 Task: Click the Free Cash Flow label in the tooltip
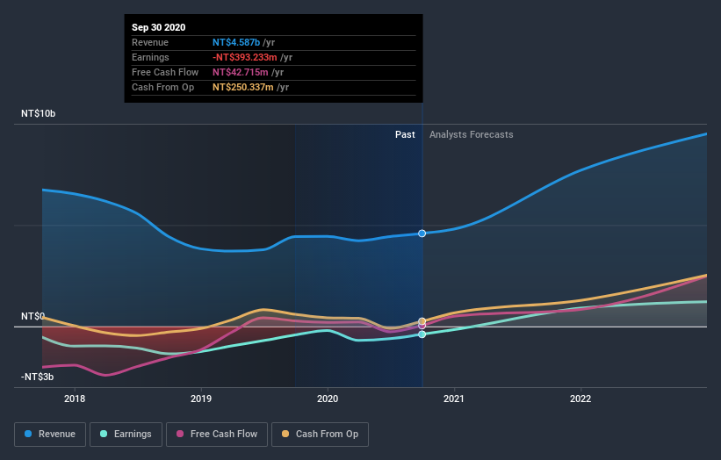tap(165, 72)
